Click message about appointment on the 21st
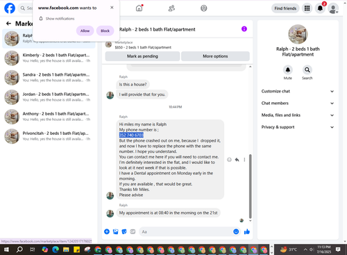Image resolution: width=347 pixels, height=255 pixels. (168, 213)
